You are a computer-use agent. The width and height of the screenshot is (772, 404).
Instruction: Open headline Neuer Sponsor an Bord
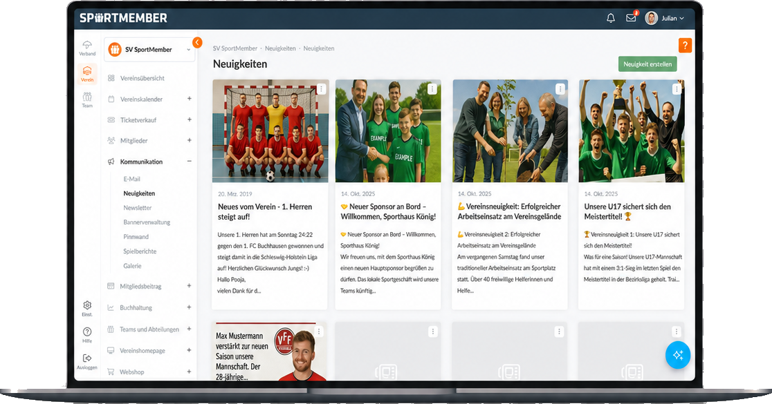[388, 212]
